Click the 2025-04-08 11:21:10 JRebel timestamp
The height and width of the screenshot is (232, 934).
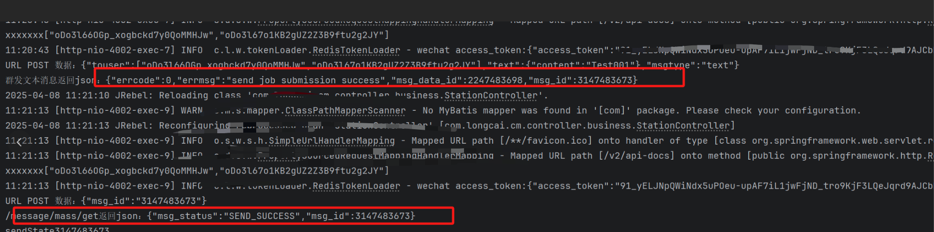tap(57, 95)
